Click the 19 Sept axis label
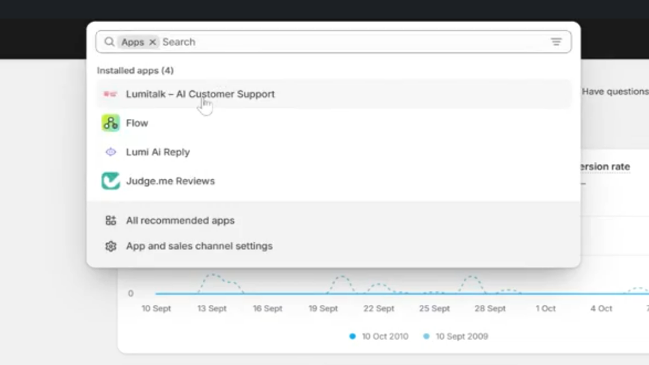 (x=323, y=308)
